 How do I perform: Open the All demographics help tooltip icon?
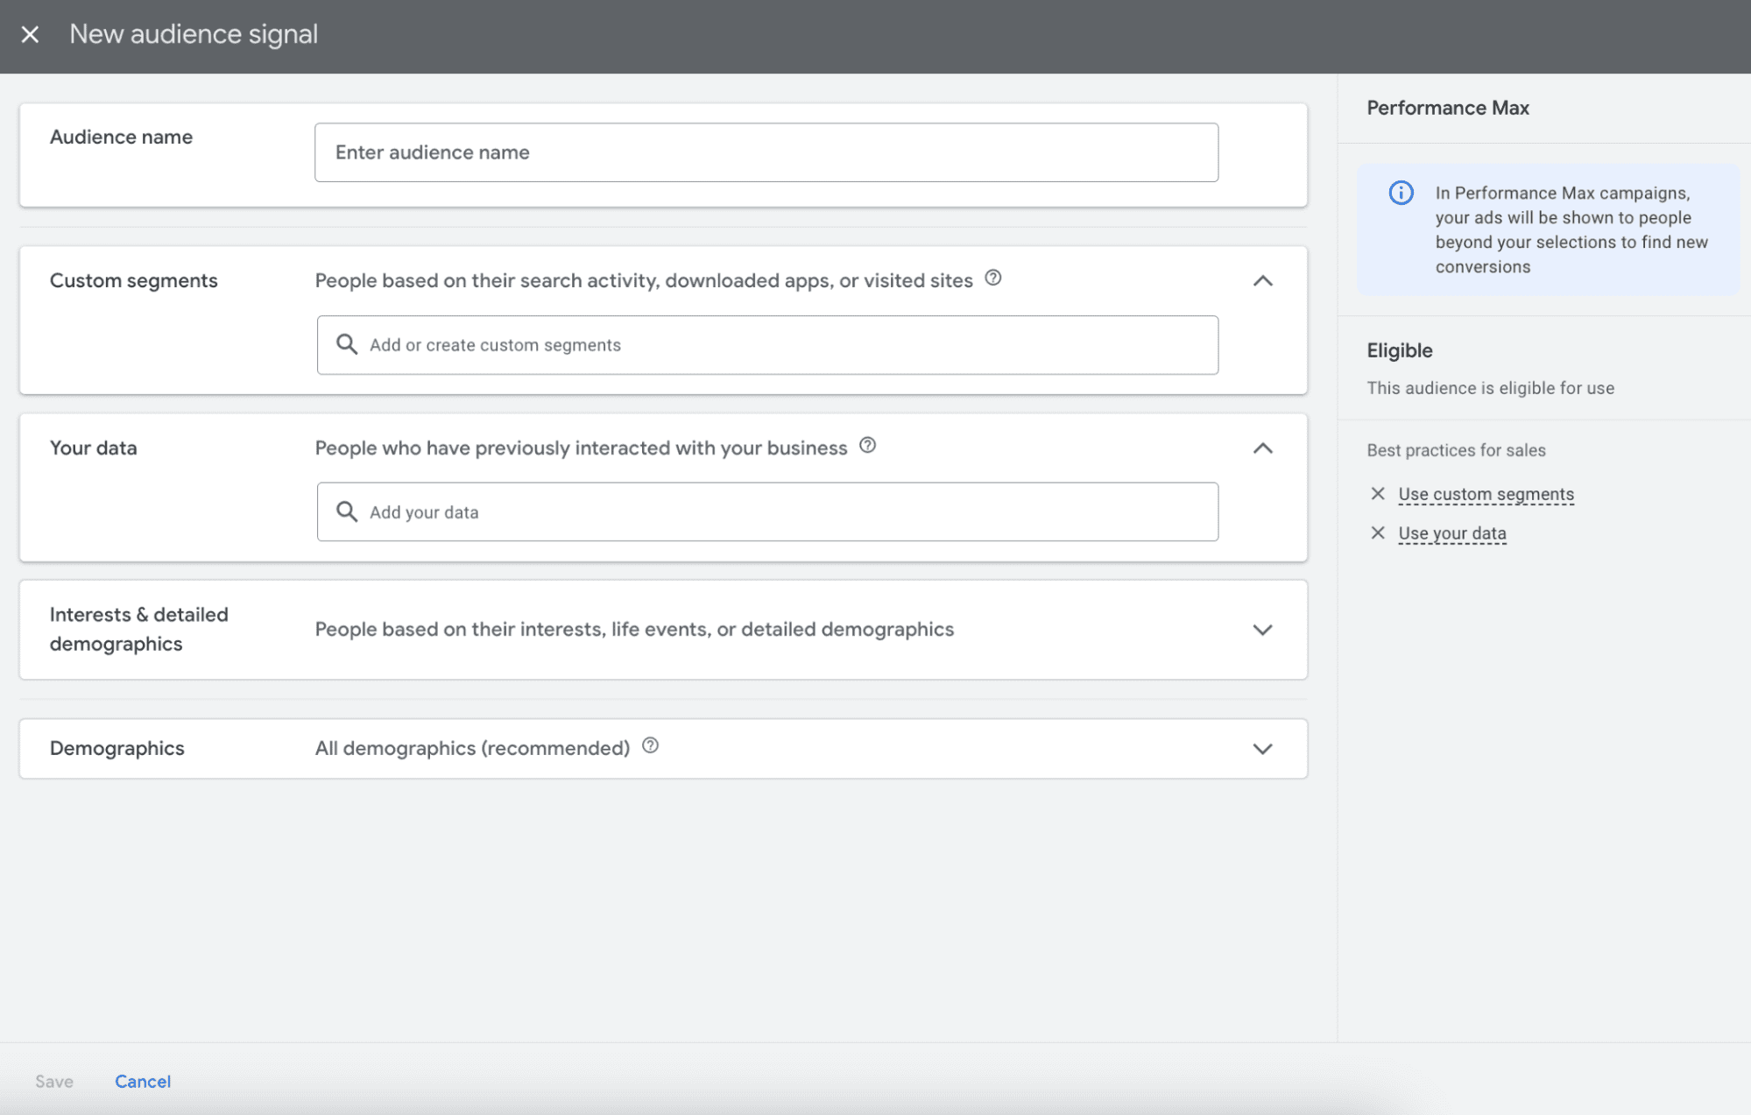[x=650, y=746]
